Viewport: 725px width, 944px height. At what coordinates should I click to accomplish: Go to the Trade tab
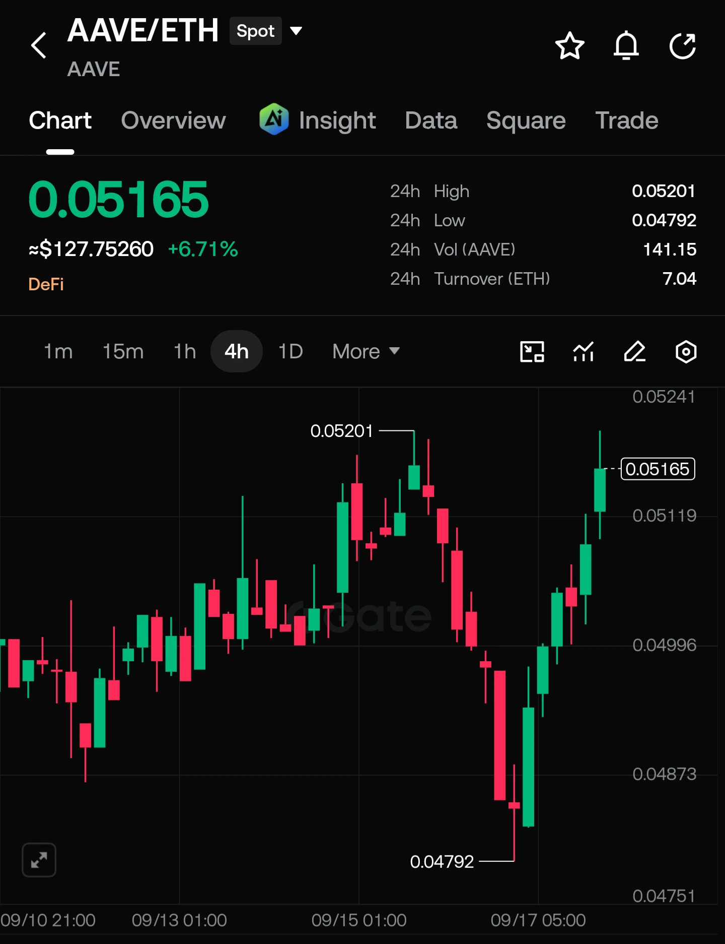click(627, 120)
